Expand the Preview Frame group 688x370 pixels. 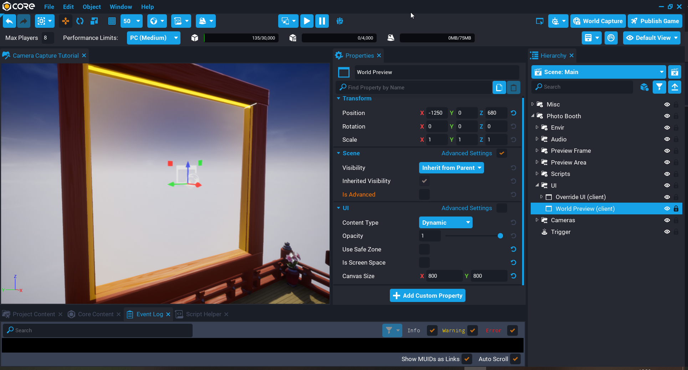point(538,151)
